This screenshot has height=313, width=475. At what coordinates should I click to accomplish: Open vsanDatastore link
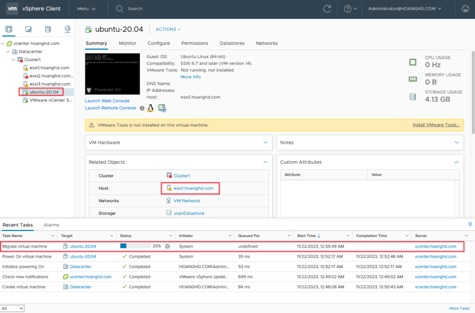click(x=189, y=213)
